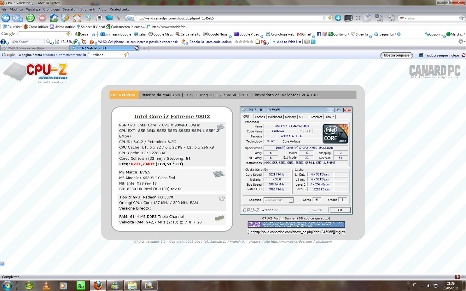Click the blue plus icon beside address bar
The height and width of the screenshot is (291, 466).
point(338,18)
